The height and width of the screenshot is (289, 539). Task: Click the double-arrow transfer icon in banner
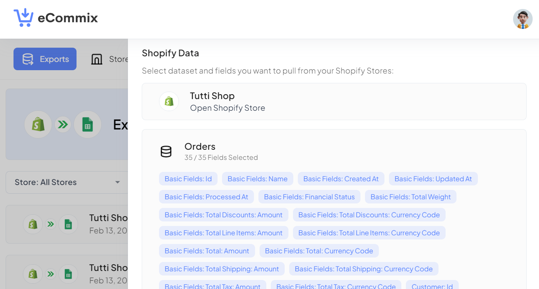pos(63,124)
